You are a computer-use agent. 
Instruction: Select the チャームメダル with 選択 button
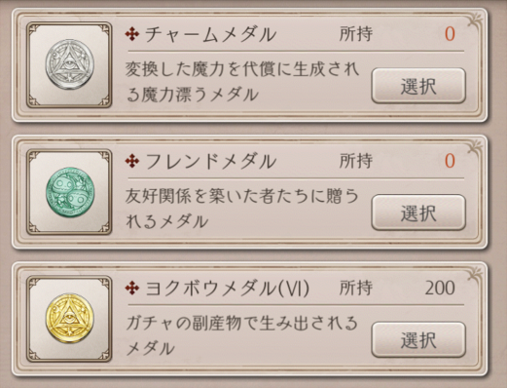click(x=418, y=86)
